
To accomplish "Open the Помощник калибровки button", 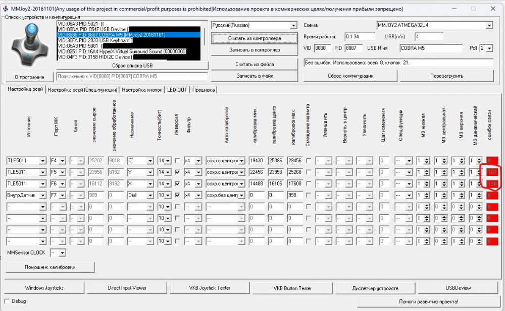I will (x=50, y=267).
